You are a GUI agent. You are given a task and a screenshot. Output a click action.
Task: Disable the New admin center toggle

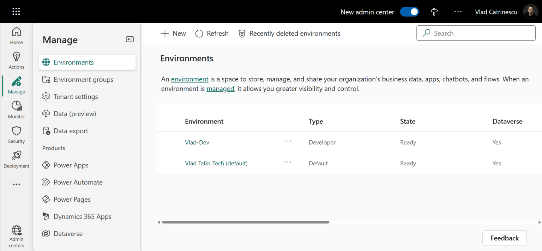409,11
